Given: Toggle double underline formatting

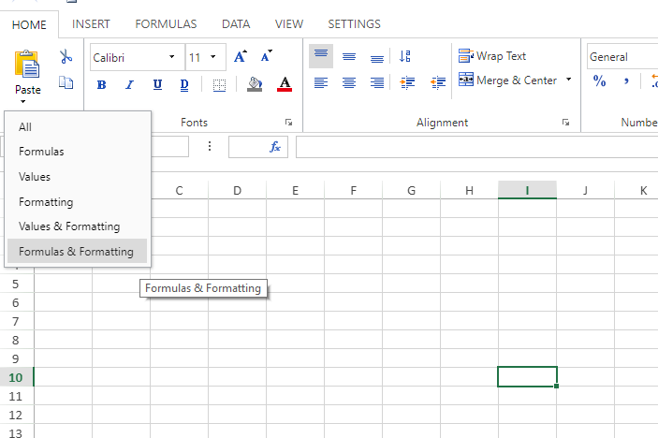Looking at the screenshot, I should (184, 85).
